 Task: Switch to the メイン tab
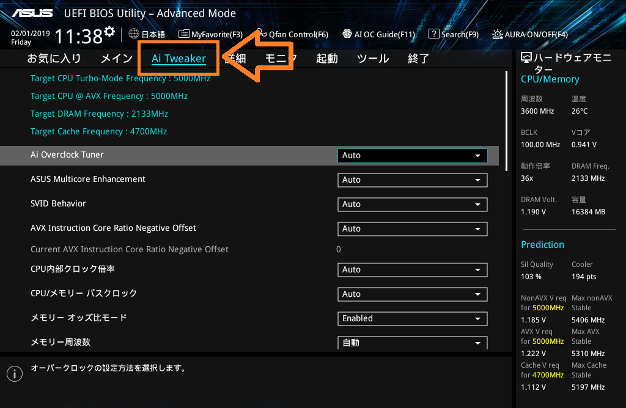pyautogui.click(x=117, y=59)
